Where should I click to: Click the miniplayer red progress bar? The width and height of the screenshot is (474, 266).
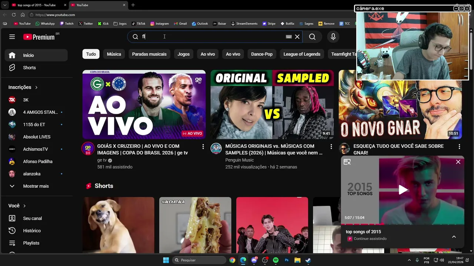(x=362, y=224)
